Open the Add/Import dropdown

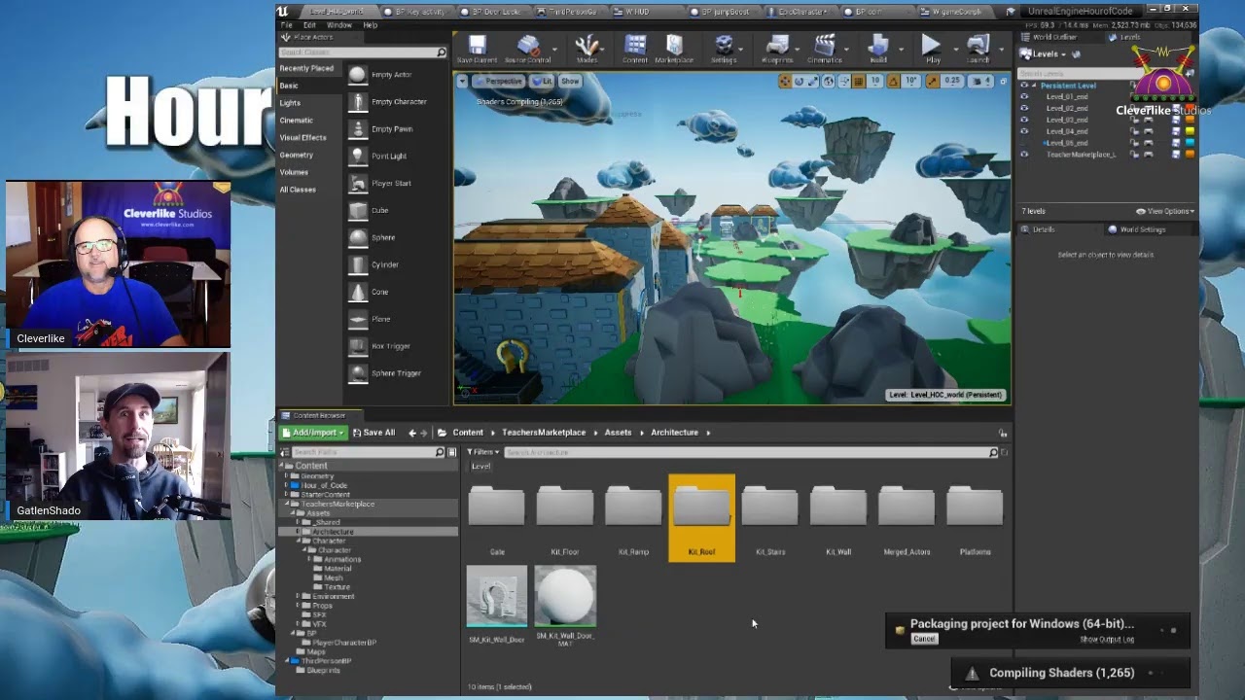point(313,433)
